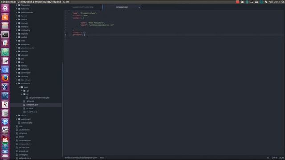Open the .env file
Image resolution: width=285 pixels, height=160 pixels.
pos(20,126)
